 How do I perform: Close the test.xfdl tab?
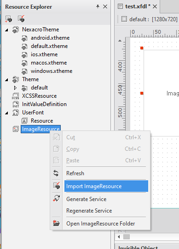point(155,6)
